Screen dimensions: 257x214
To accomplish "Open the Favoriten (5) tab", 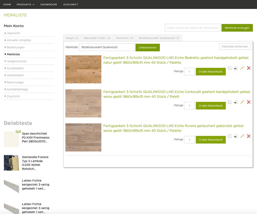I will [x=125, y=38].
